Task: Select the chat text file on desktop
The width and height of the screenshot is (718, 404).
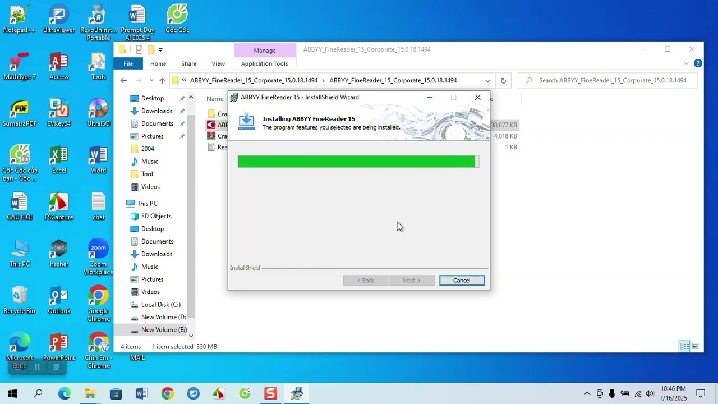Action: pyautogui.click(x=98, y=207)
